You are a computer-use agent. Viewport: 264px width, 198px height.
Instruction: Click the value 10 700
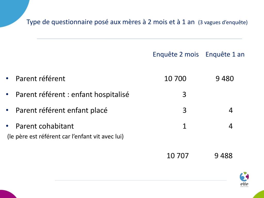pos(175,79)
